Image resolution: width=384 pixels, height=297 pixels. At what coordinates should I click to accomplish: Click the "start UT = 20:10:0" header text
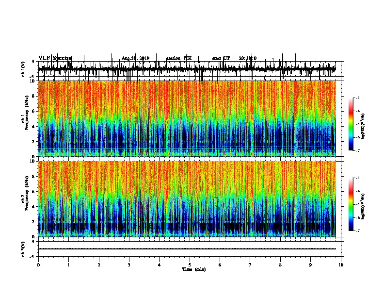(x=234, y=58)
